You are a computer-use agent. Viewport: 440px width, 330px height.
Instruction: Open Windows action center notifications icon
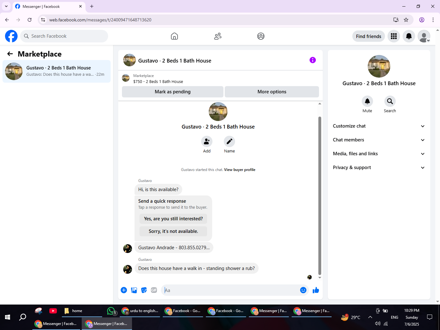(430, 317)
